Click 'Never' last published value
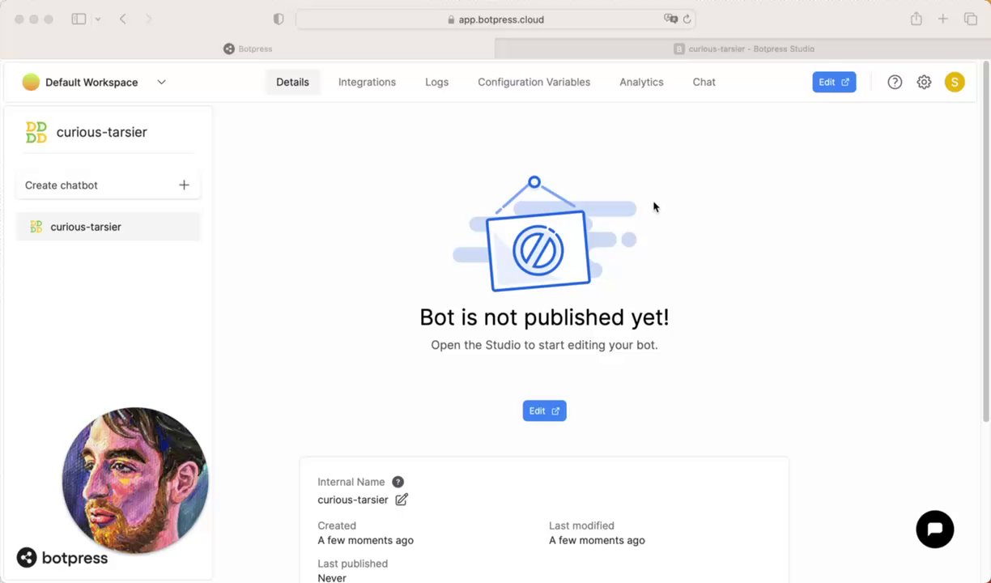The image size is (991, 583). (x=332, y=578)
